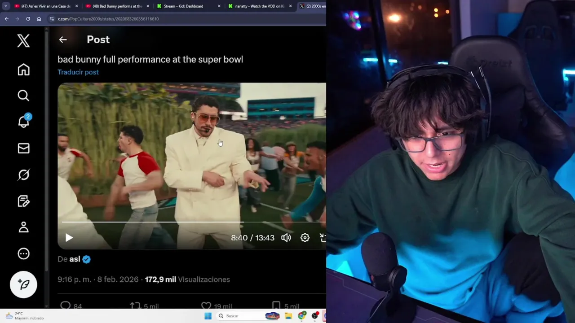Viewport: 575px width, 323px height.
Task: Open the More circle menu in sidebar
Action: click(23, 253)
